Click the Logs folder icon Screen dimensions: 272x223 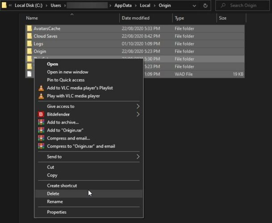point(29,44)
